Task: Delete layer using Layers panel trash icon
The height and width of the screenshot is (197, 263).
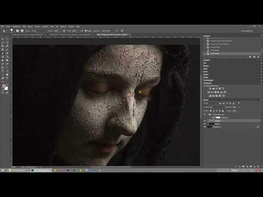Action: [x=258, y=166]
